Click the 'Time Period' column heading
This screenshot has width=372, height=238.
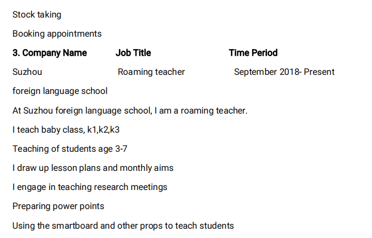click(253, 53)
